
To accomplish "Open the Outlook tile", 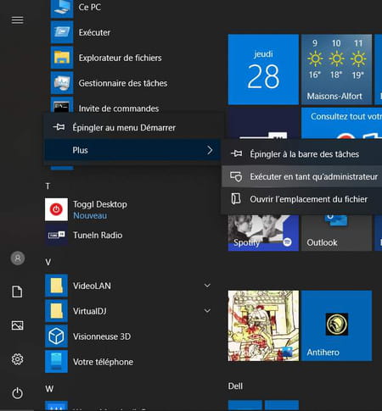I will point(336,233).
